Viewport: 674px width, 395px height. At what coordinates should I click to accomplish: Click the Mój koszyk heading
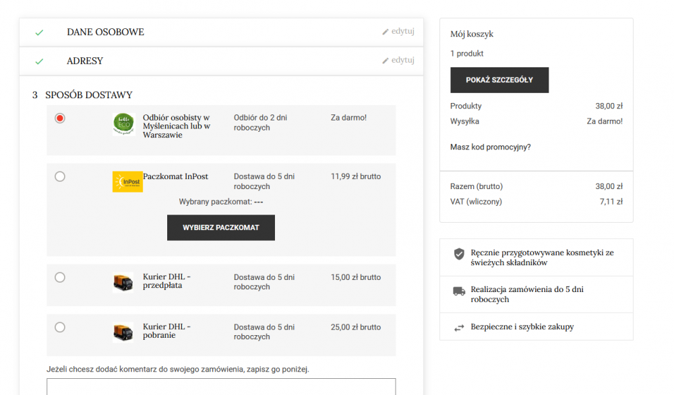pyautogui.click(x=472, y=34)
